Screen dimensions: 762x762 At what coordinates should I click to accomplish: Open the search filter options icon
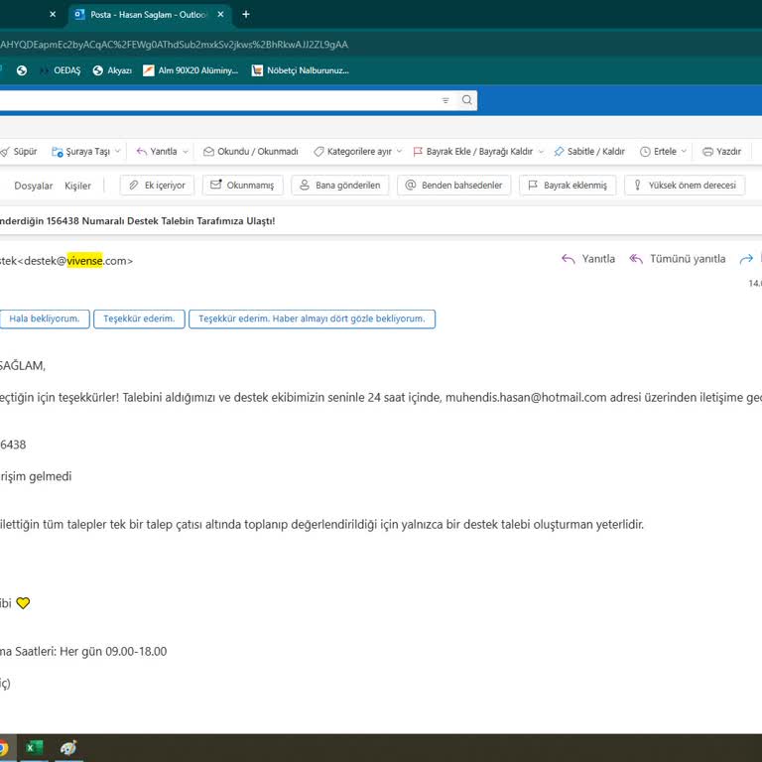coord(445,100)
